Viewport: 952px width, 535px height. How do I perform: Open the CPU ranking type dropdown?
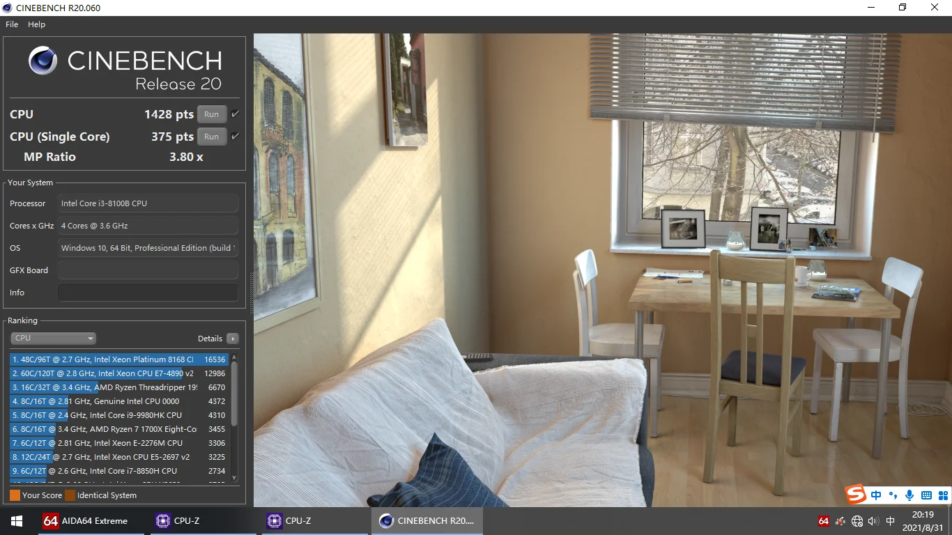pyautogui.click(x=53, y=338)
